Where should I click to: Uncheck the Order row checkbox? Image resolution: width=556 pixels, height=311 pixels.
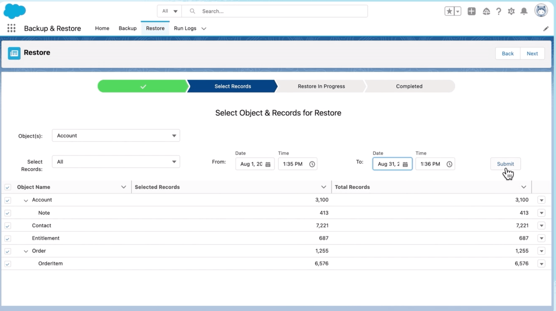(x=8, y=251)
